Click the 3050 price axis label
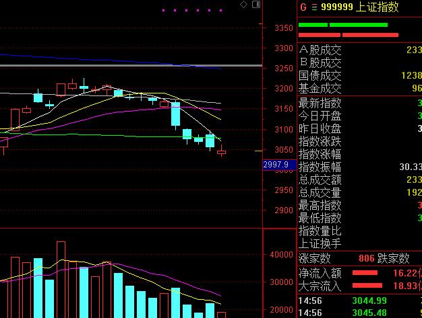422x318 pixels. (284, 150)
